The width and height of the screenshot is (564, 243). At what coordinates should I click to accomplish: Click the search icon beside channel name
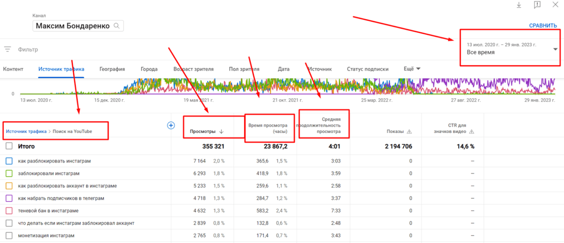[x=116, y=25]
